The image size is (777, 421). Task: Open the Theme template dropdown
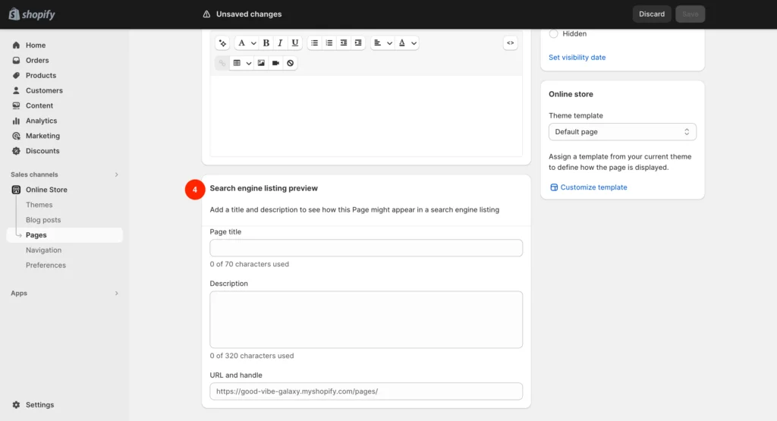[622, 132]
